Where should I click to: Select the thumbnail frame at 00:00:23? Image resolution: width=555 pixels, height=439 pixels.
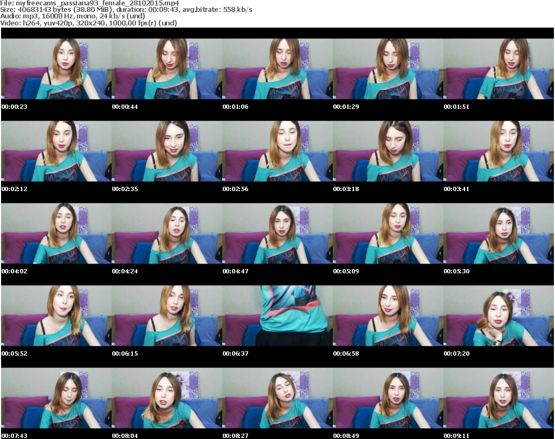point(56,69)
